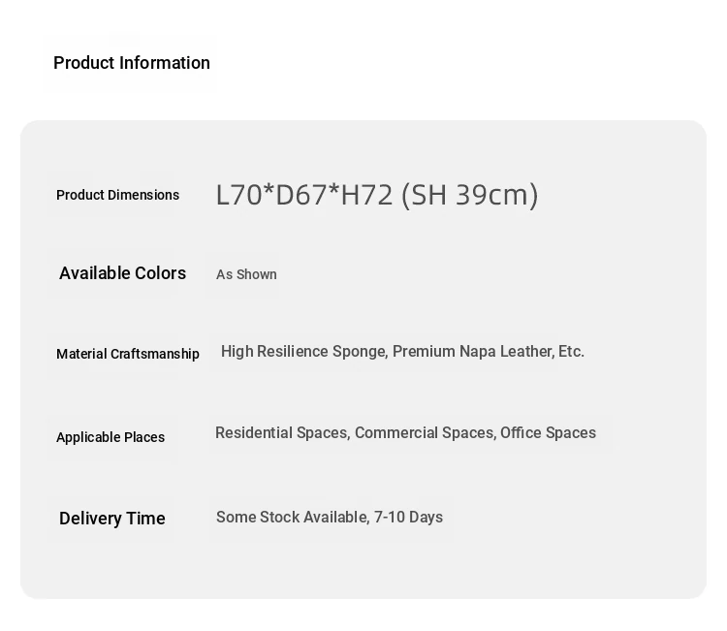Select the Residential Spaces text
The width and height of the screenshot is (727, 631).
coord(281,433)
